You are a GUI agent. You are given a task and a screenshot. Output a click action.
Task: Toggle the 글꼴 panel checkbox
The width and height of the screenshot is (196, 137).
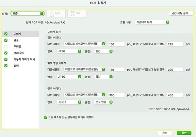tap(6, 40)
